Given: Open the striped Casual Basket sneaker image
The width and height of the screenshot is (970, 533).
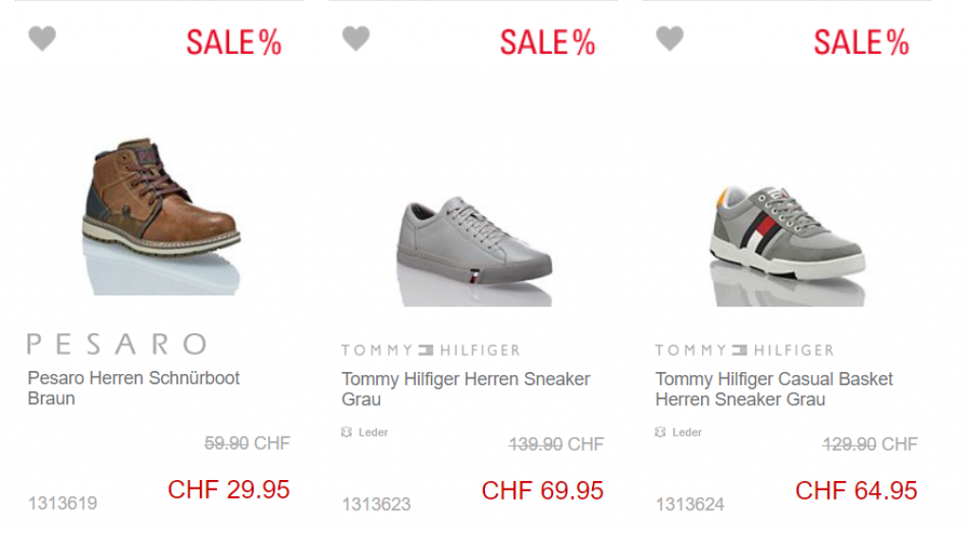Looking at the screenshot, I should click(787, 245).
